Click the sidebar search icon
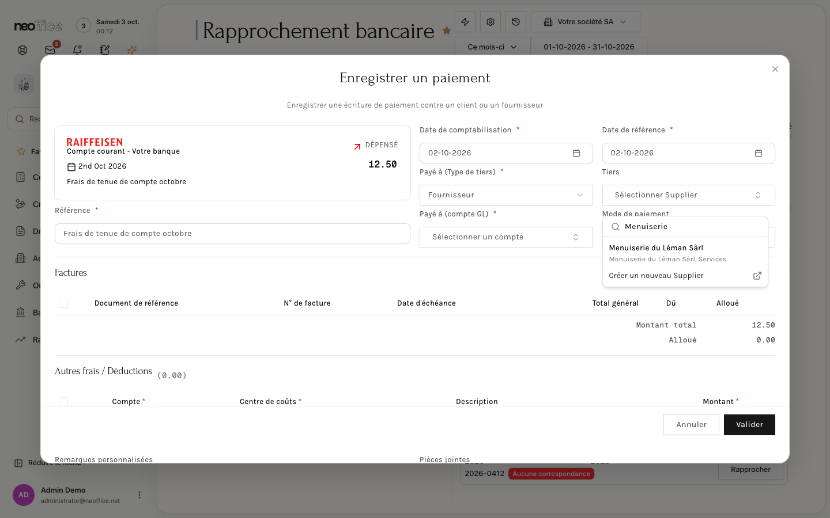This screenshot has width=830, height=518. click(x=20, y=119)
